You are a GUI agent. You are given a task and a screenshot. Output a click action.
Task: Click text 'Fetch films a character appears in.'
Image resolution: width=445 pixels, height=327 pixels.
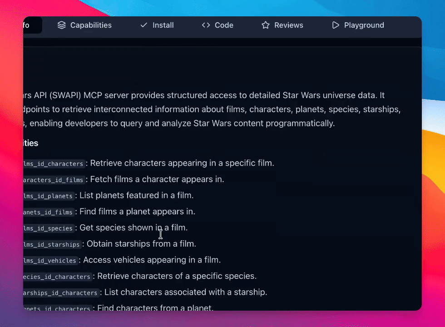click(157, 179)
